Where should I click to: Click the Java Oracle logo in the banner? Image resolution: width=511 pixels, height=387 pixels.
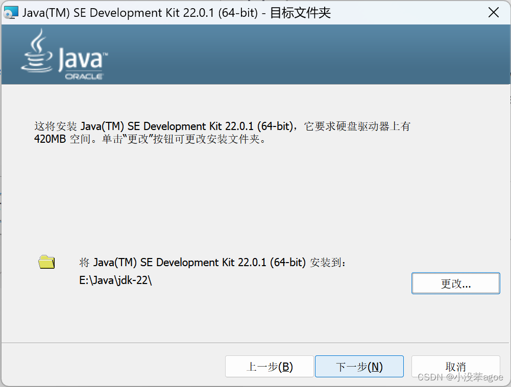click(x=64, y=55)
